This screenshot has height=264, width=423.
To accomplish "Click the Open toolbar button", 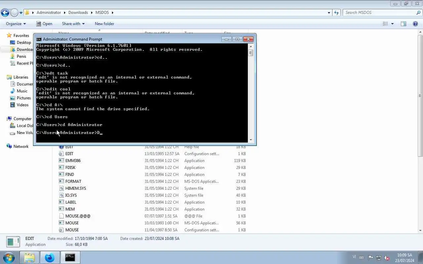I will click(x=44, y=24).
